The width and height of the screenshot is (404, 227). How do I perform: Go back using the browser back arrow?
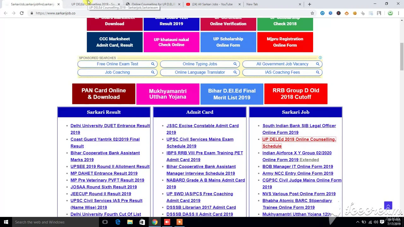pos(5,13)
